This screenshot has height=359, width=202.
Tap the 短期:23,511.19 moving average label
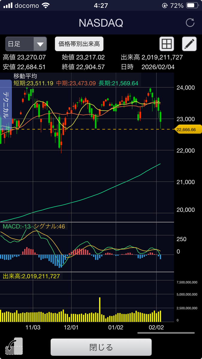click(33, 83)
